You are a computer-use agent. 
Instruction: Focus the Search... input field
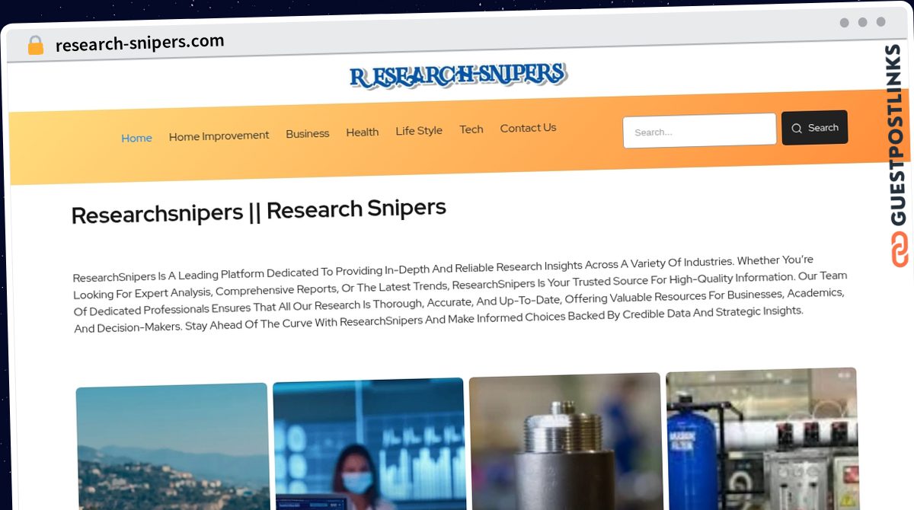(x=699, y=131)
